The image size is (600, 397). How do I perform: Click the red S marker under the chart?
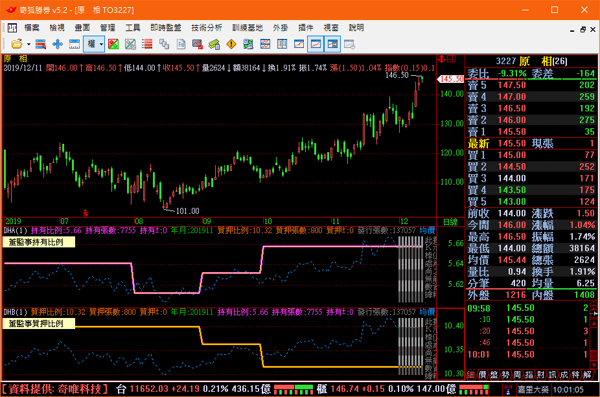click(86, 213)
